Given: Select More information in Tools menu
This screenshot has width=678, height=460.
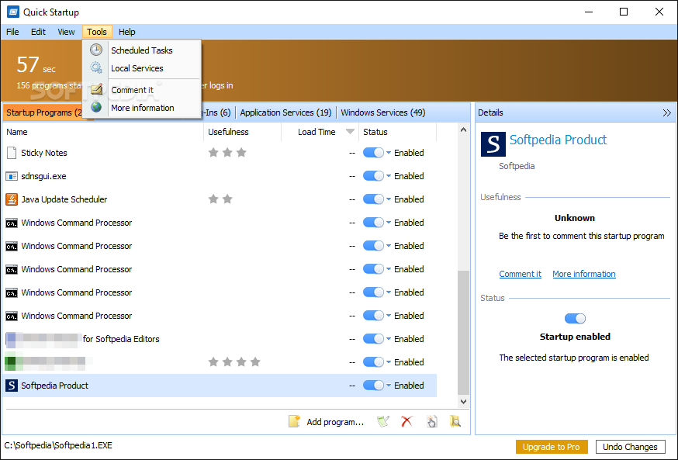Looking at the screenshot, I should click(x=141, y=108).
